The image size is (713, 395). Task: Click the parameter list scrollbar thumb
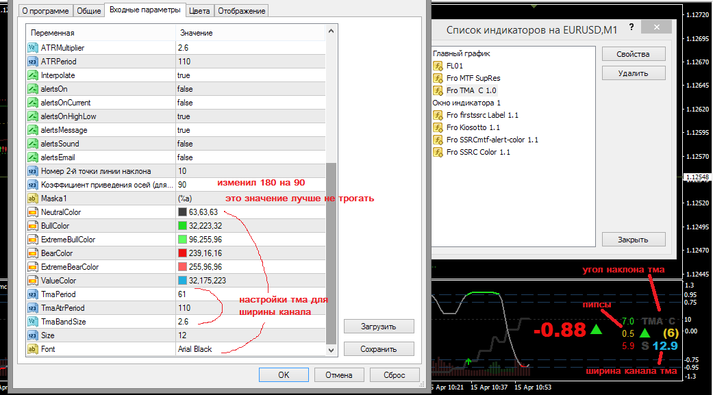click(331, 253)
